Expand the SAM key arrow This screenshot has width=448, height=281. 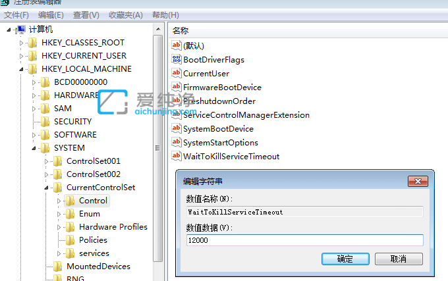[34, 109]
